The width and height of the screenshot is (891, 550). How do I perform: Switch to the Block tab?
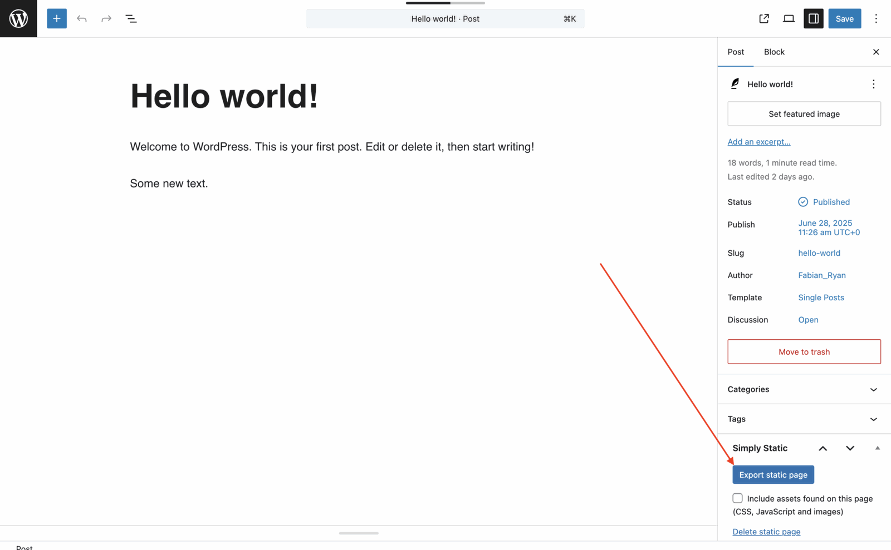pyautogui.click(x=774, y=52)
